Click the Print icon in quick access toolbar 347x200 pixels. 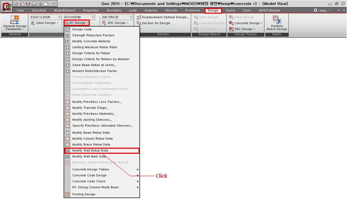[34, 4]
